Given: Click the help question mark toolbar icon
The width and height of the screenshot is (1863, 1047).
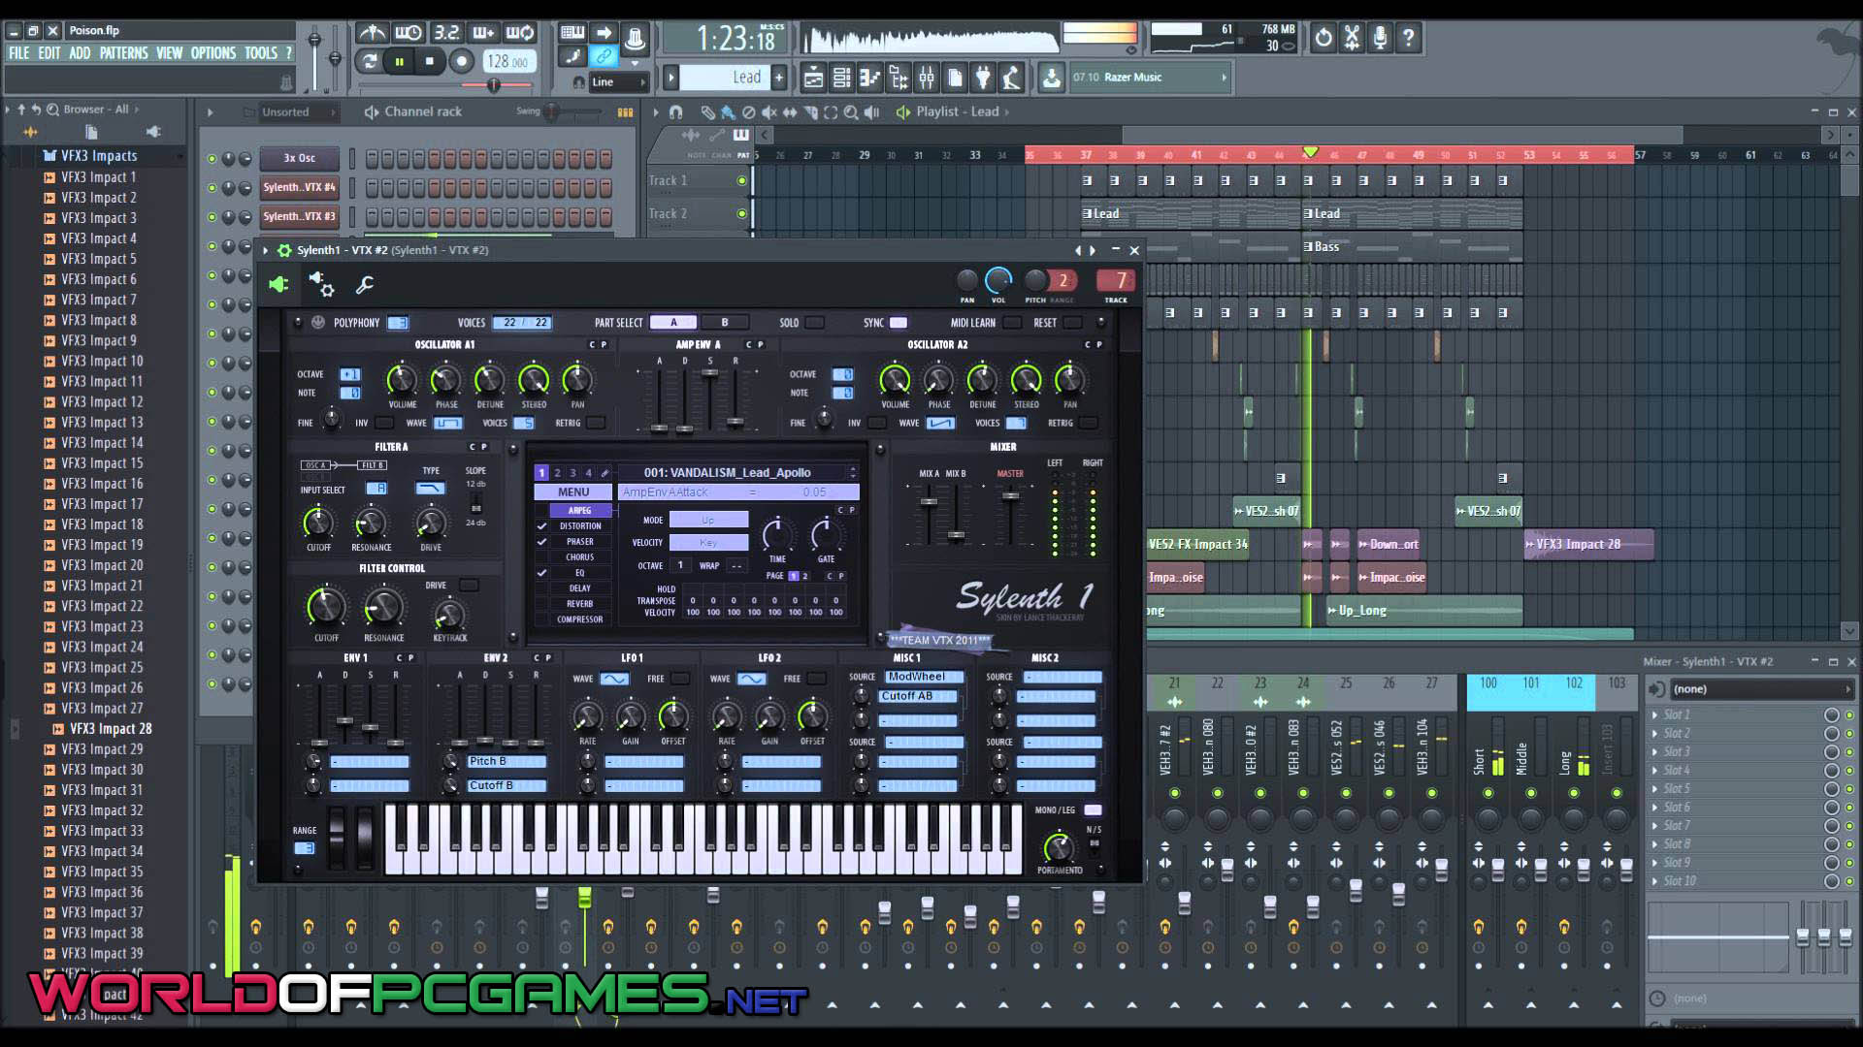Looking at the screenshot, I should 1409,38.
